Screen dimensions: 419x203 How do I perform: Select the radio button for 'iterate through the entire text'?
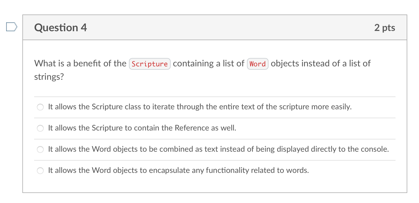click(40, 107)
